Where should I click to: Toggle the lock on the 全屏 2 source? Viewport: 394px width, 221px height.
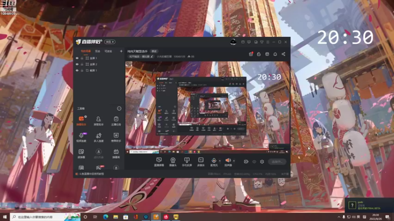82,64
